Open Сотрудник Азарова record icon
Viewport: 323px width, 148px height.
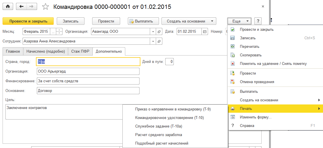[159, 41]
